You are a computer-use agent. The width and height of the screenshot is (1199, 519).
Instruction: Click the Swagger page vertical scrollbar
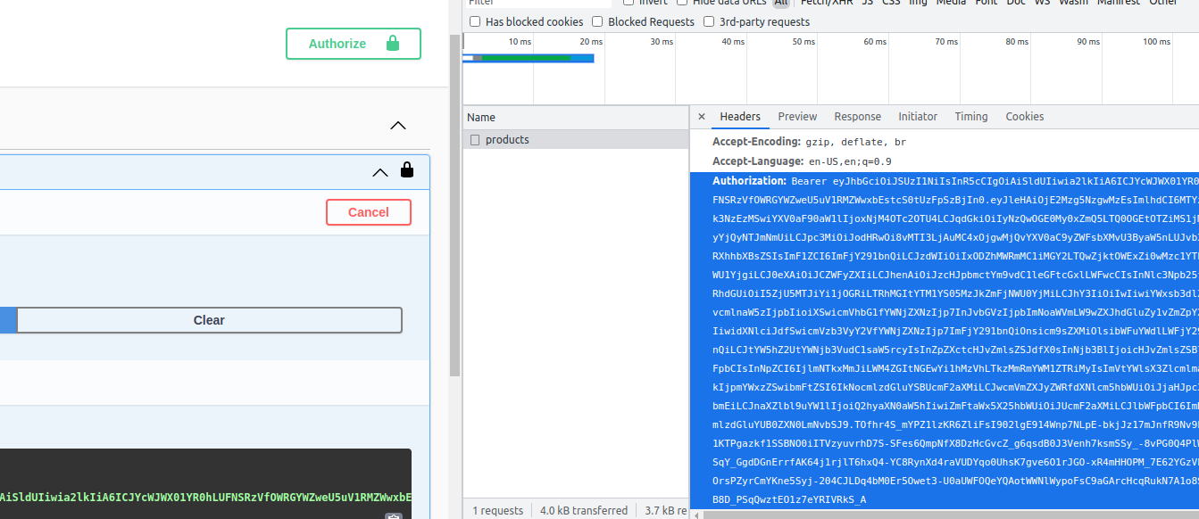point(455,204)
